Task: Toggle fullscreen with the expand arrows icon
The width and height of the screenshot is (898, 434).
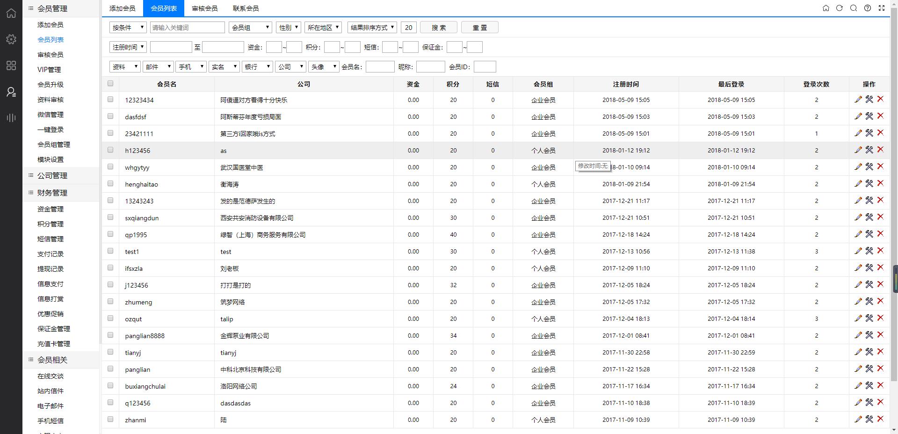Action: click(x=882, y=8)
